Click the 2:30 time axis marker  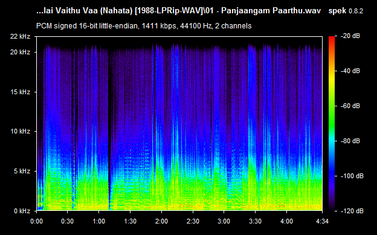193,221
